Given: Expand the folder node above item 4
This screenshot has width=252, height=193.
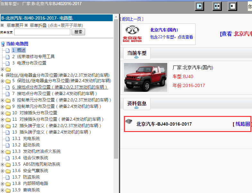Looking at the screenshot, I should 2,69.
